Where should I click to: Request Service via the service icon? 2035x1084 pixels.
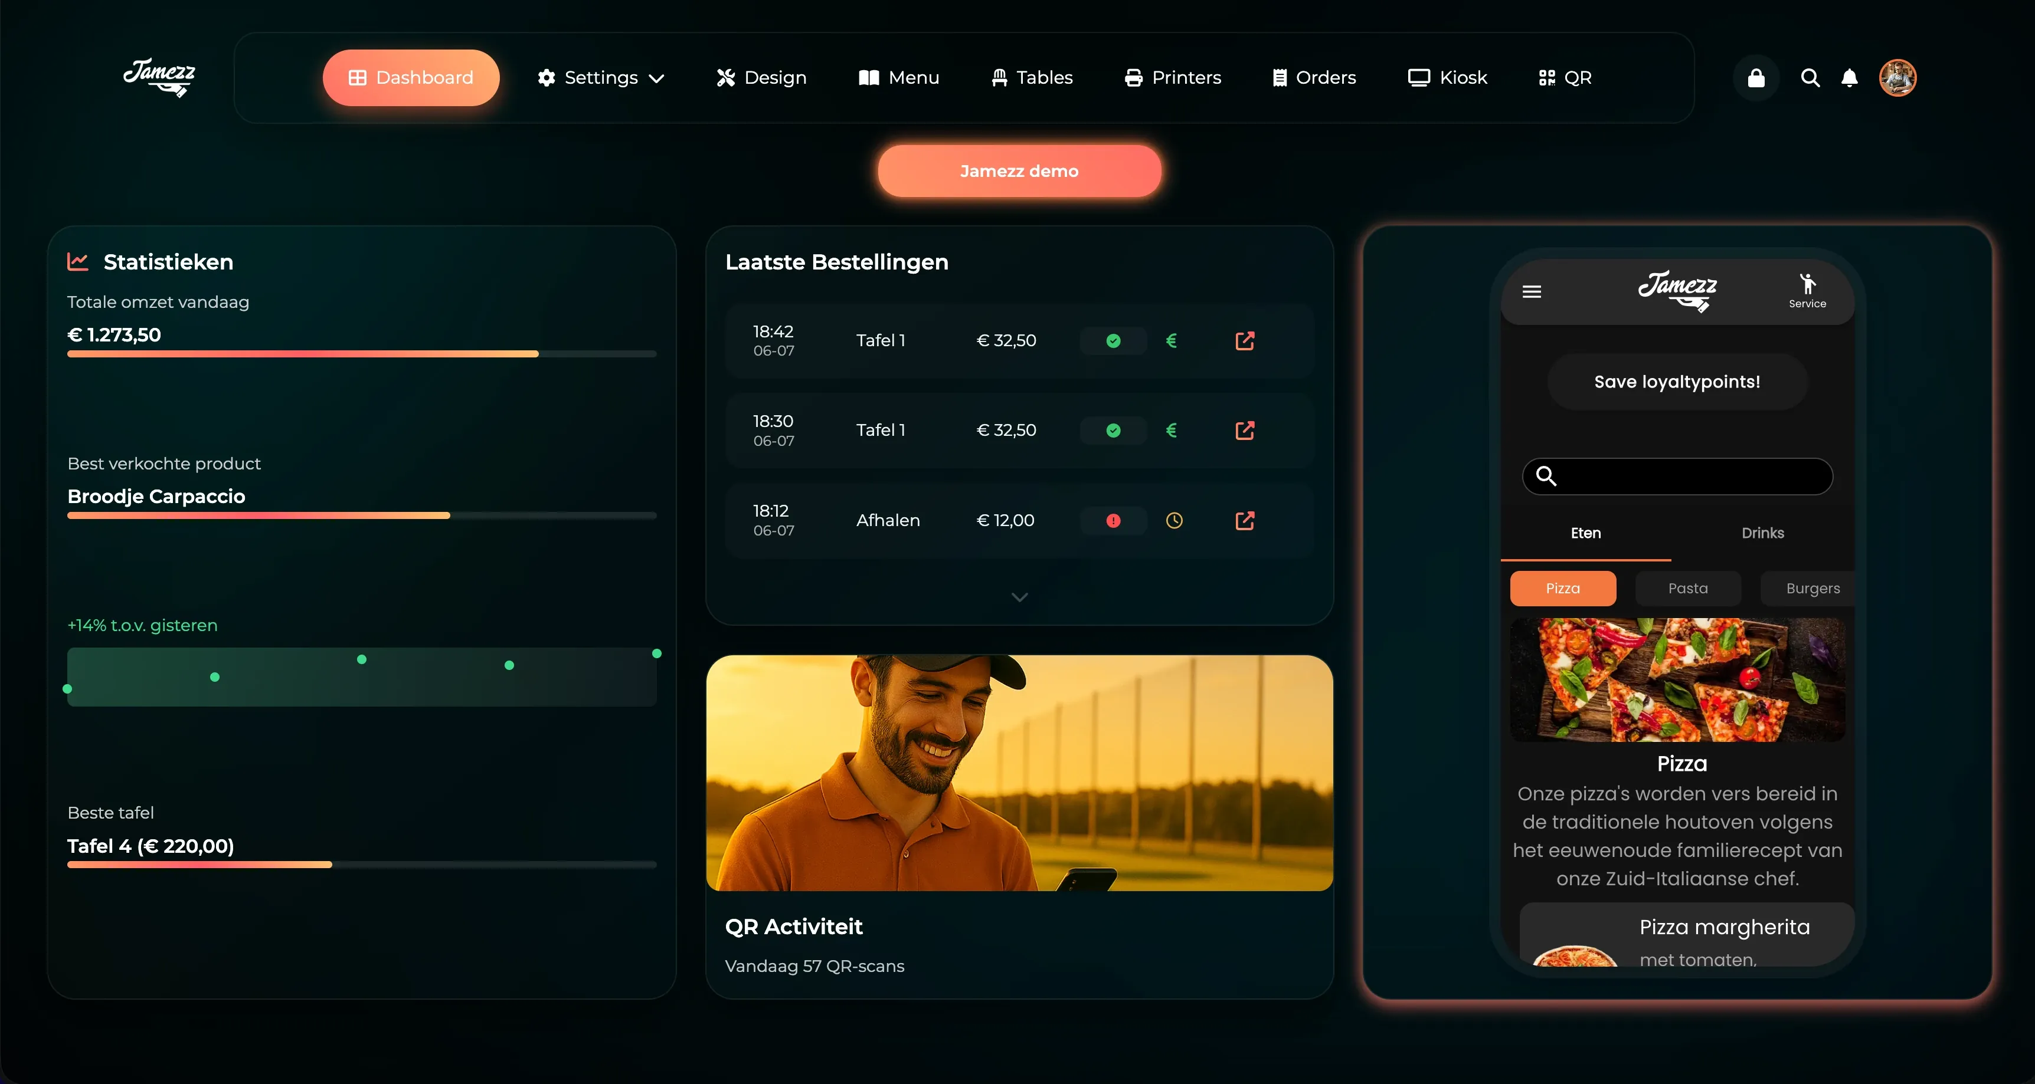[1808, 291]
